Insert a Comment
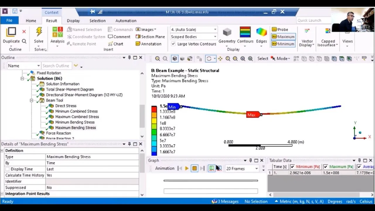This screenshot has width=375, height=211. (119, 37)
